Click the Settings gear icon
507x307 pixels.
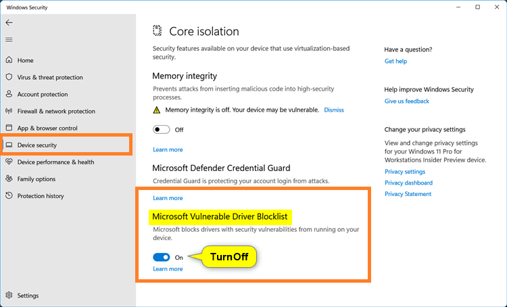[9, 296]
